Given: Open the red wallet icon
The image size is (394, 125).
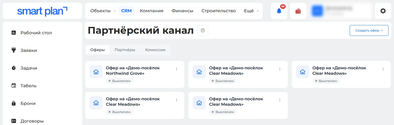Looking at the screenshot, I should [x=298, y=11].
